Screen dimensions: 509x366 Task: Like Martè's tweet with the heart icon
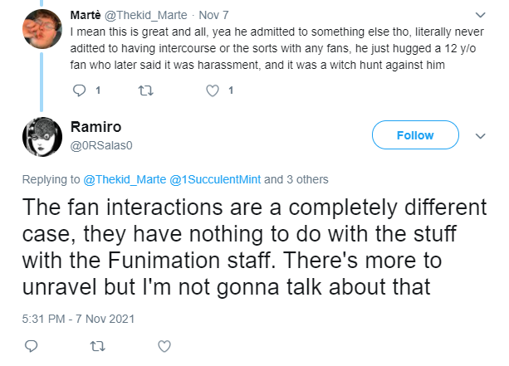tap(213, 90)
